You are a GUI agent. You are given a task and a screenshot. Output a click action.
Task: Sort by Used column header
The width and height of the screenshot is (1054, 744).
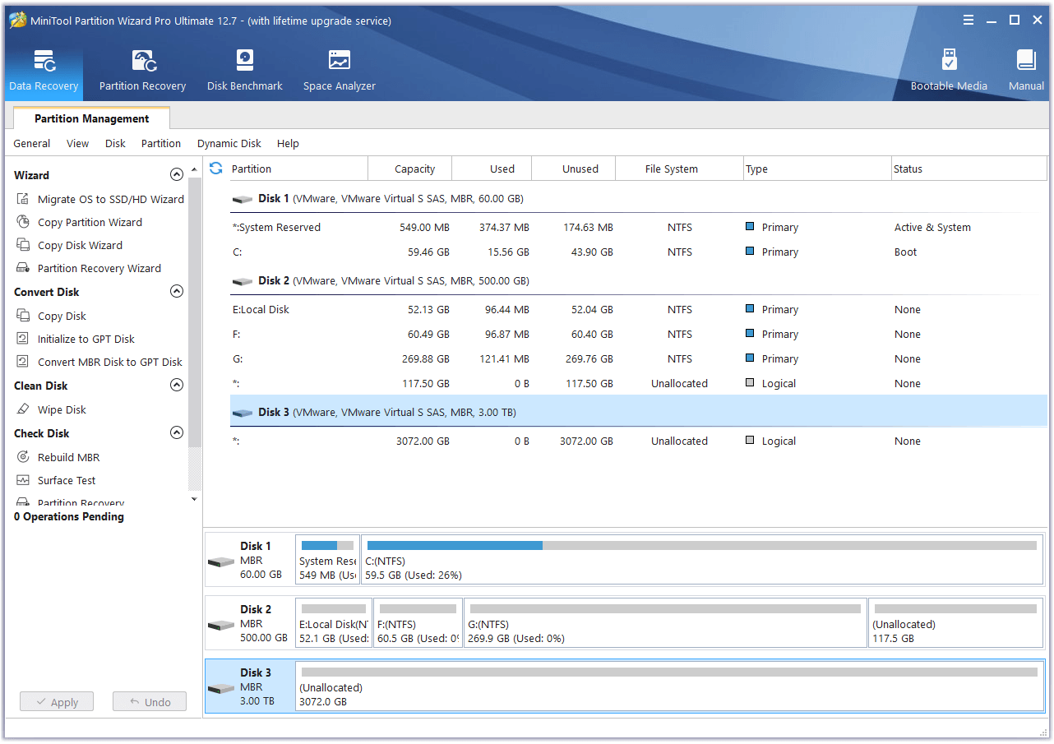click(492, 169)
